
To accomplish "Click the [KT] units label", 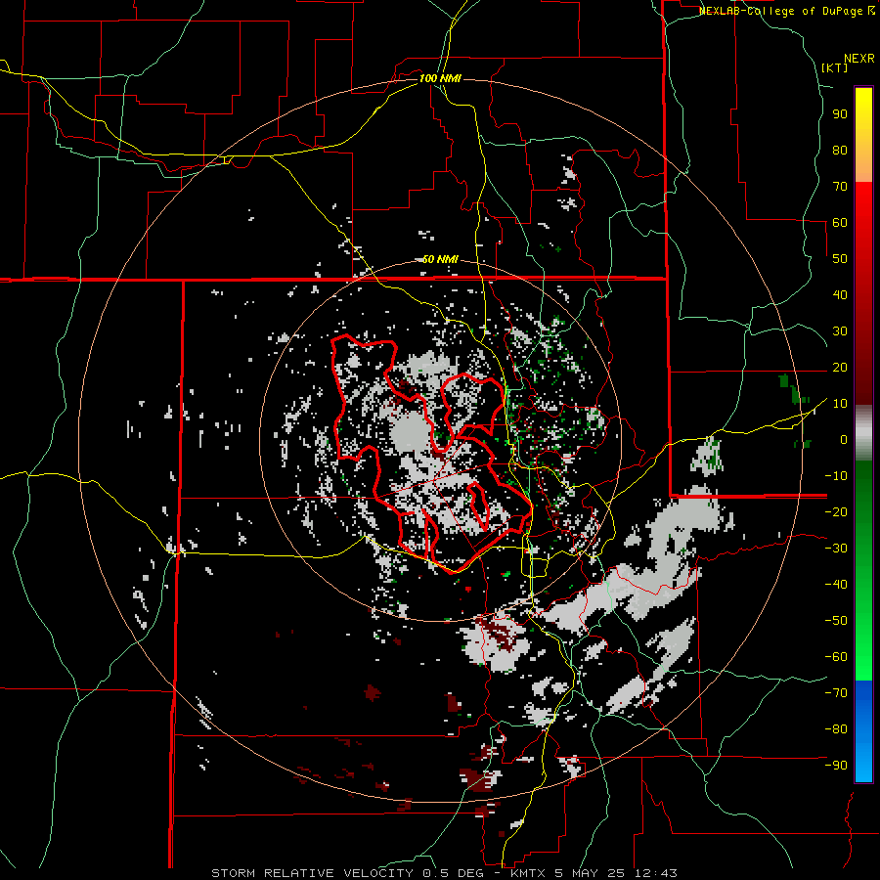I will tap(835, 67).
